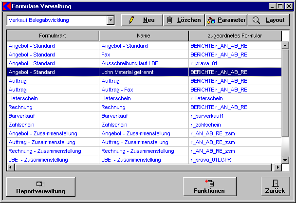Image resolution: width=296 pixels, height=203 pixels.
Task: Click the Zurück door icon
Action: 276,183
